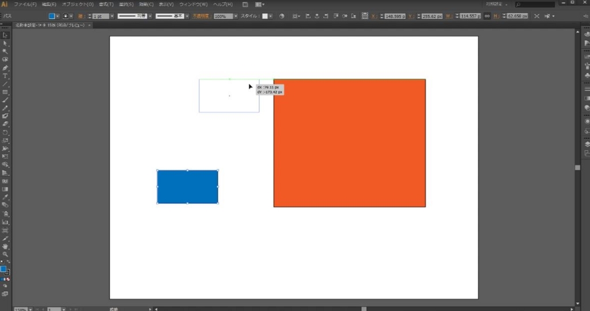
Task: Open graphic style dropdown
Action: click(x=271, y=16)
